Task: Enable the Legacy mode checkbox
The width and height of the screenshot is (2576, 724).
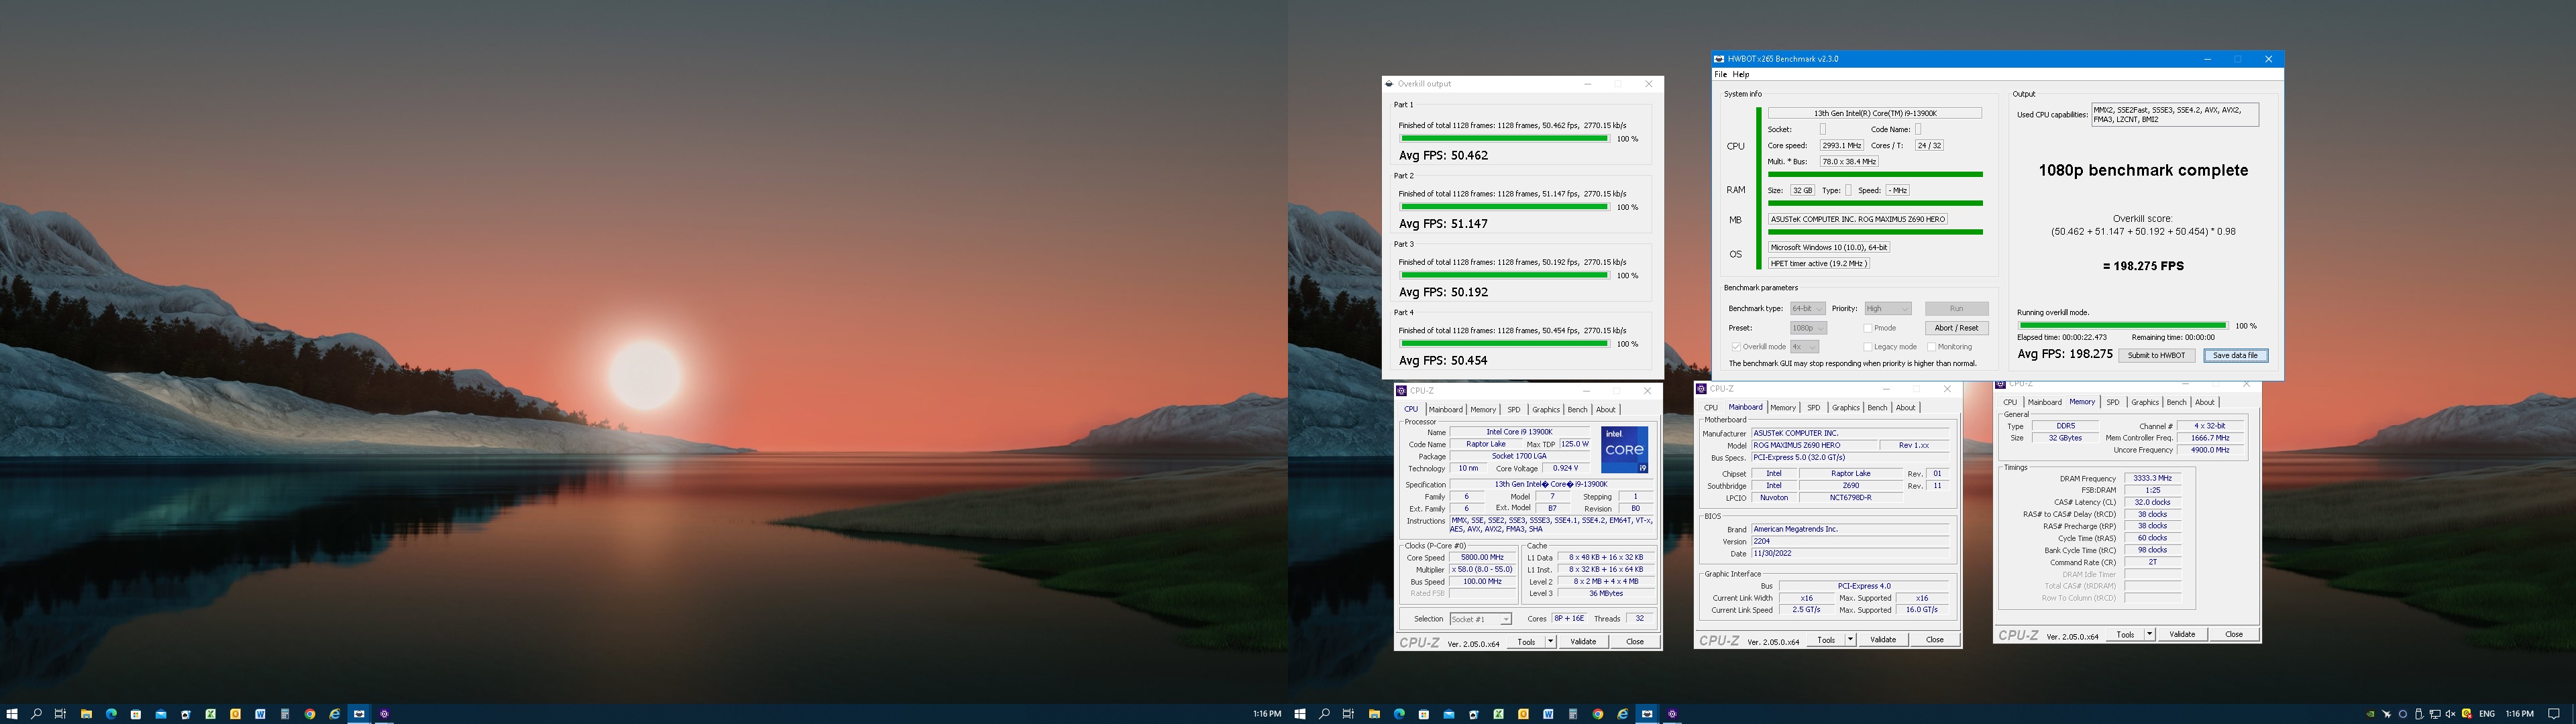Action: click(1868, 347)
